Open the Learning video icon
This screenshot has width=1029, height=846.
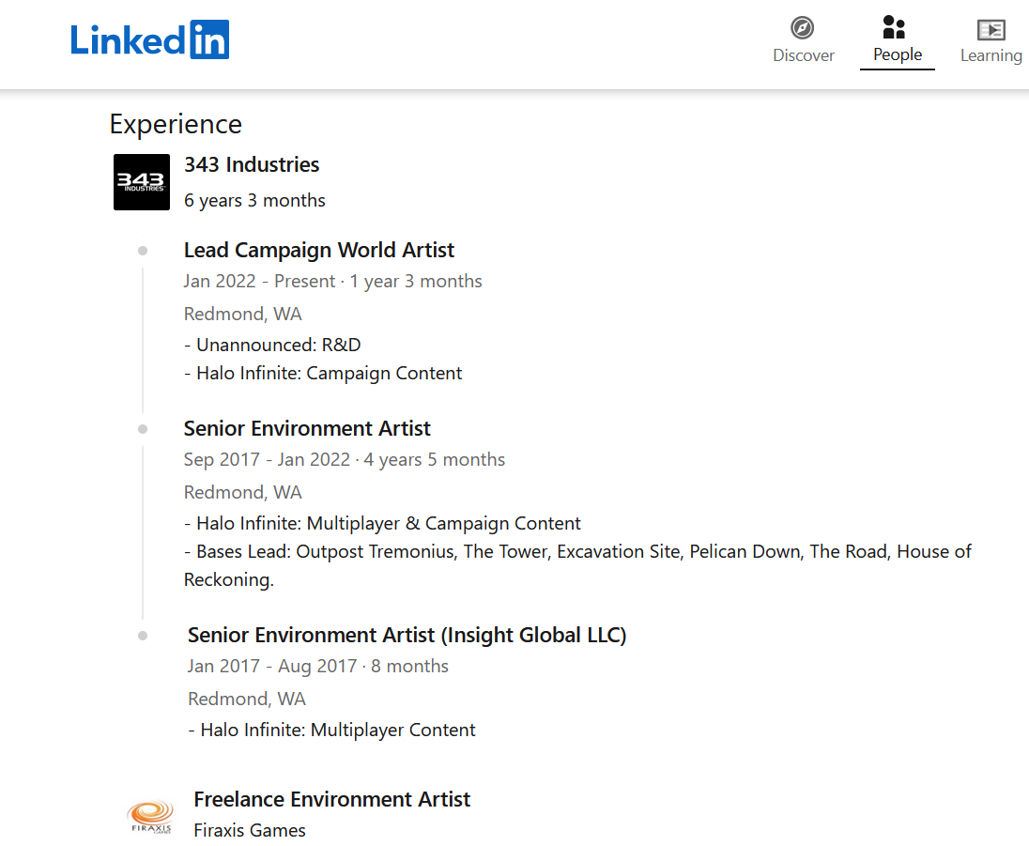point(991,29)
